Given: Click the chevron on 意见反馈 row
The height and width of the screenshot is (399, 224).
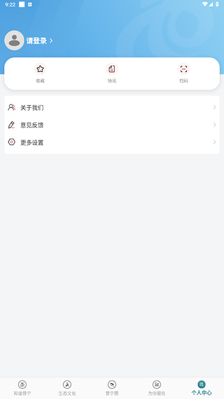Looking at the screenshot, I should tap(214, 125).
